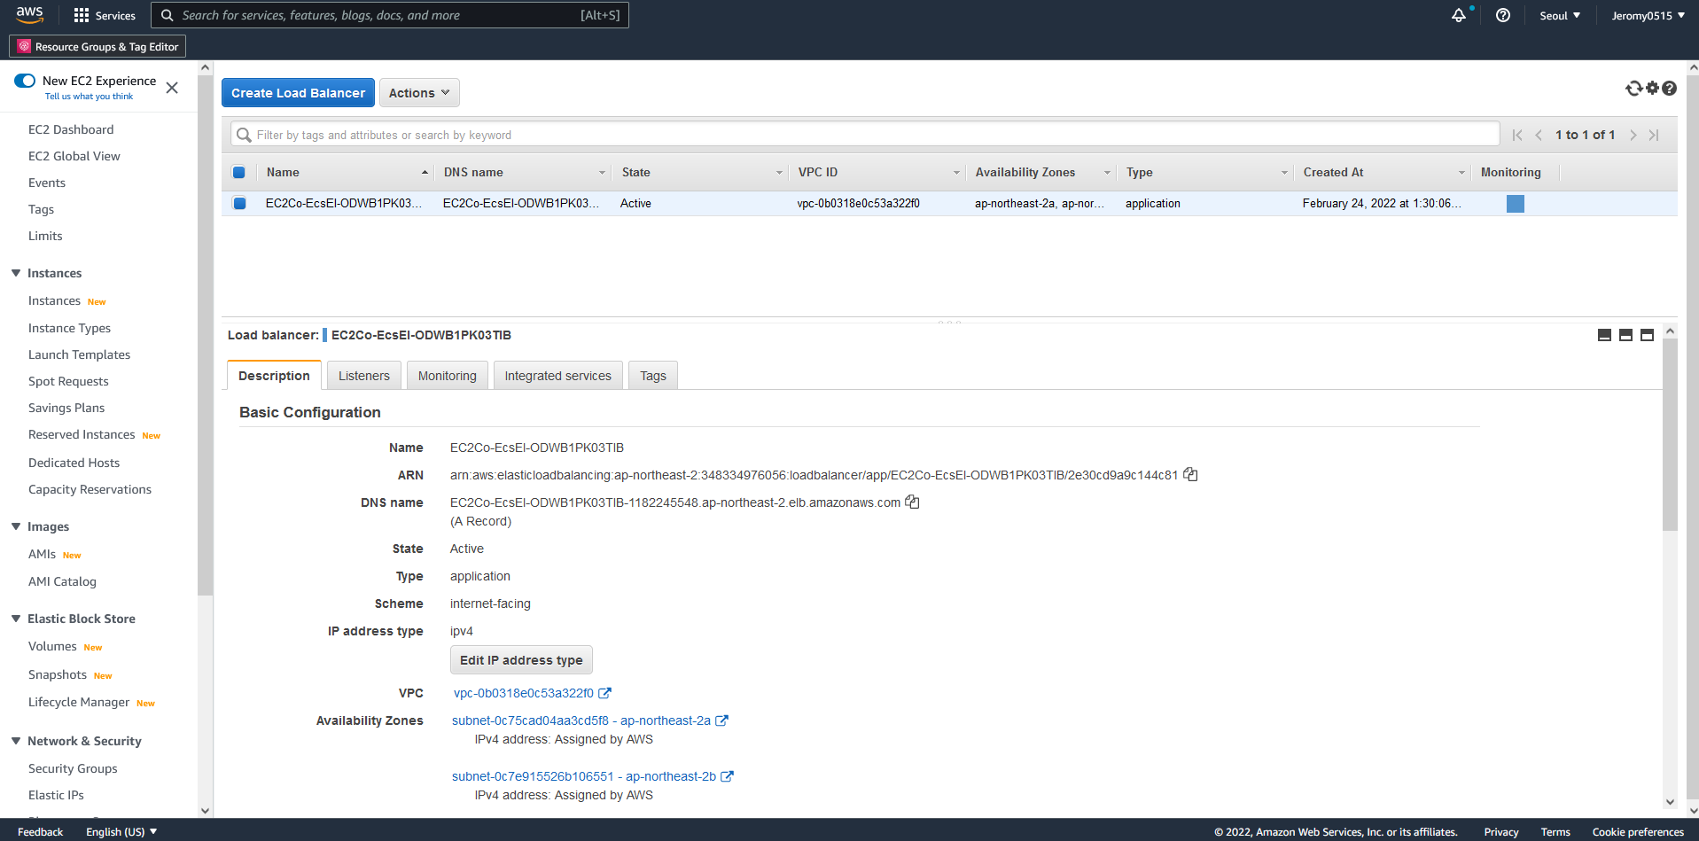Viewport: 1699px width, 841px height.
Task: Open VPC external link icon
Action: (605, 693)
